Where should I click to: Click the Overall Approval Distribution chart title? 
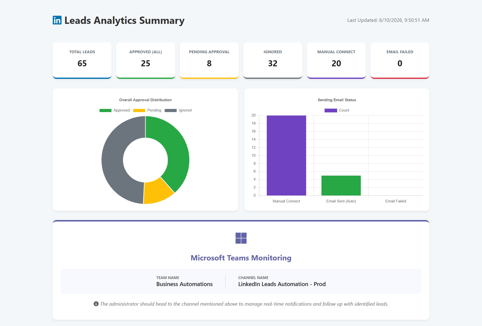(x=145, y=100)
